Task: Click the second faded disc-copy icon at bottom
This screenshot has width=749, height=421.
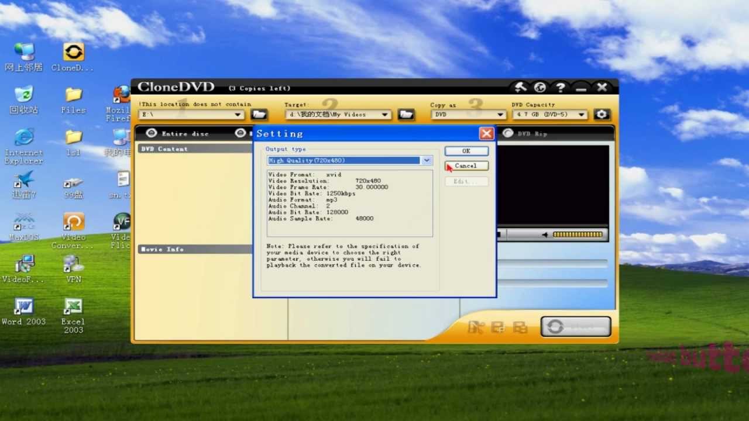Action: click(x=498, y=327)
